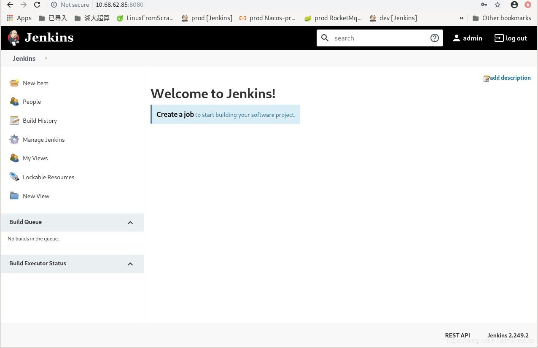This screenshot has width=538, height=348.
Task: Click the search help question mark icon
Action: [435, 38]
